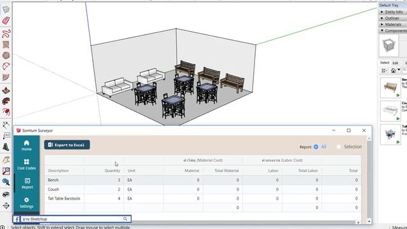The height and width of the screenshot is (229, 407).
Task: Click the Default Tray title
Action: click(389, 5)
